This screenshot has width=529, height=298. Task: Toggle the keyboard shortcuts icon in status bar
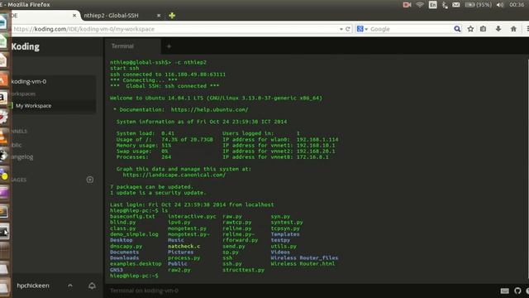click(x=505, y=291)
